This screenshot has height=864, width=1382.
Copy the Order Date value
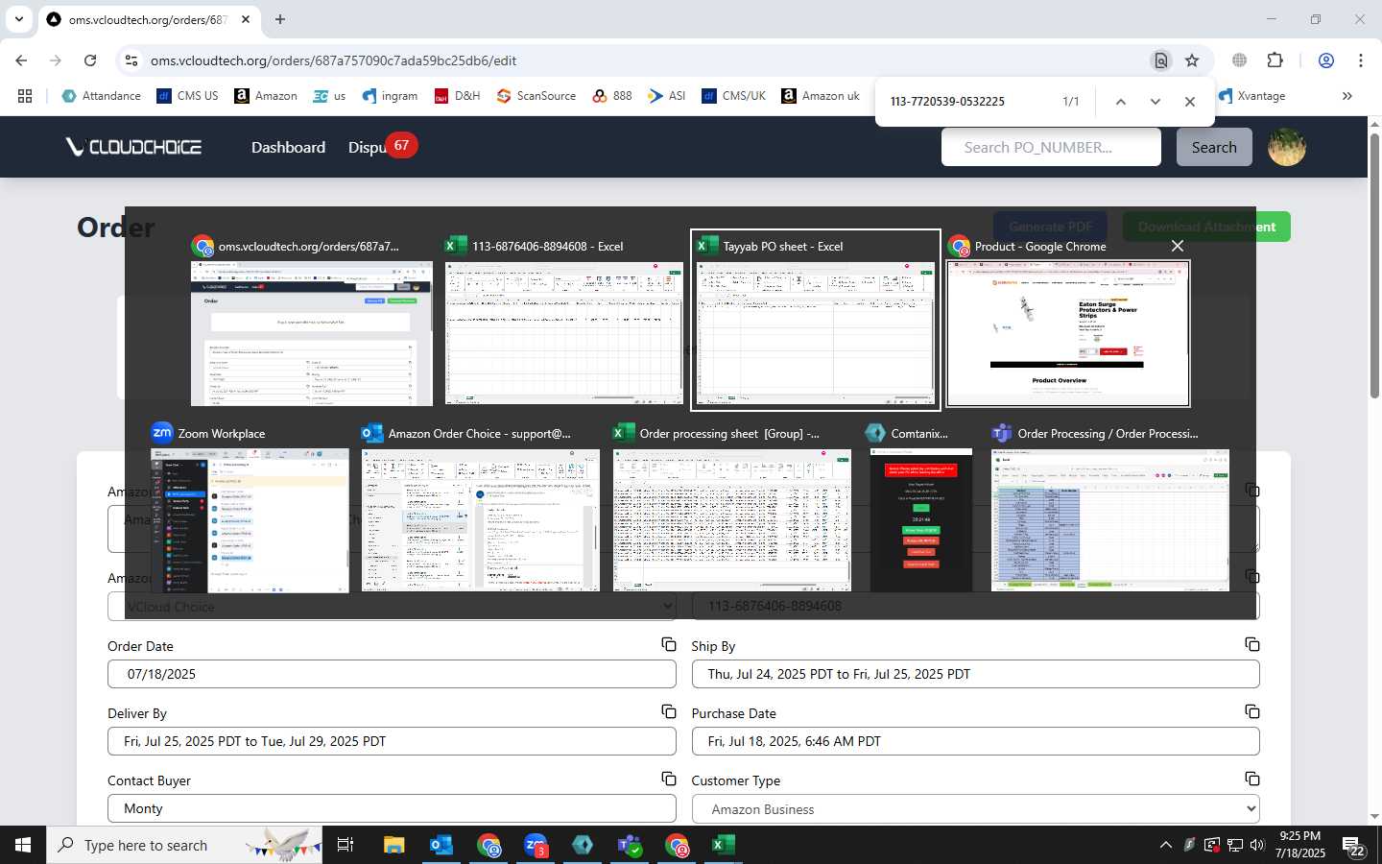pyautogui.click(x=669, y=644)
